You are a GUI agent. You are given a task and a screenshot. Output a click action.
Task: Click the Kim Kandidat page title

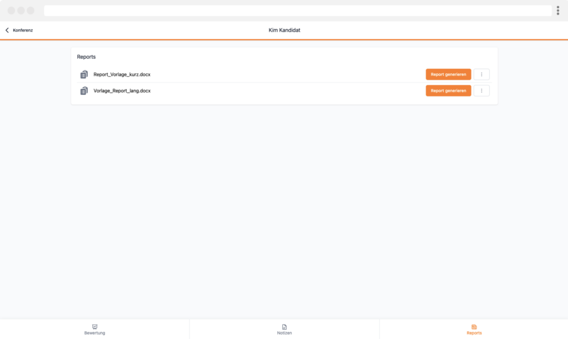tap(285, 30)
